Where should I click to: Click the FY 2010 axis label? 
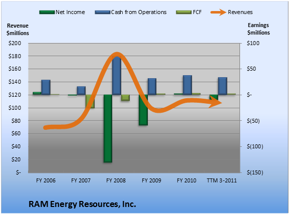186,180
